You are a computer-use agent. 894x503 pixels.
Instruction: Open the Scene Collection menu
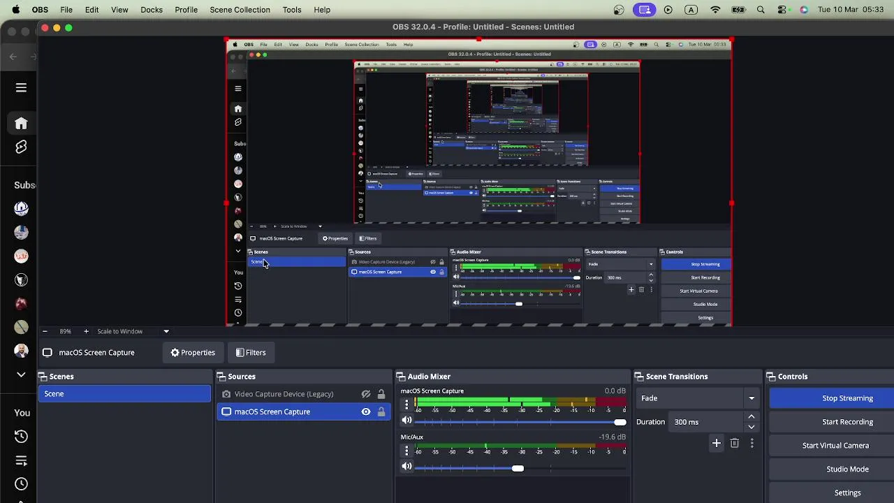coord(240,10)
